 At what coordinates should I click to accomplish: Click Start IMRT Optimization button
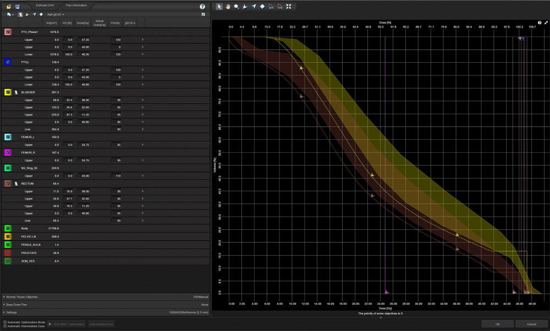67,324
